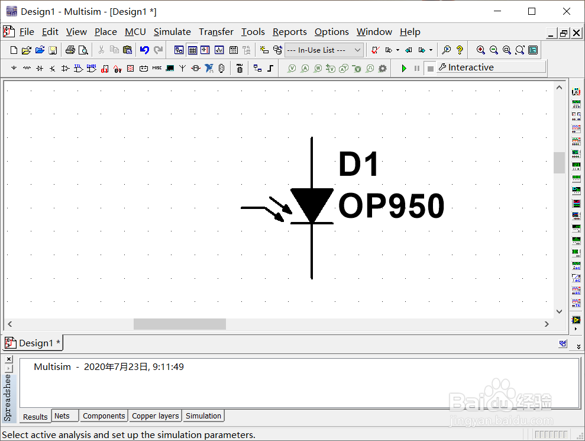Open Multisim help question mark
585x441 pixels.
click(x=460, y=50)
